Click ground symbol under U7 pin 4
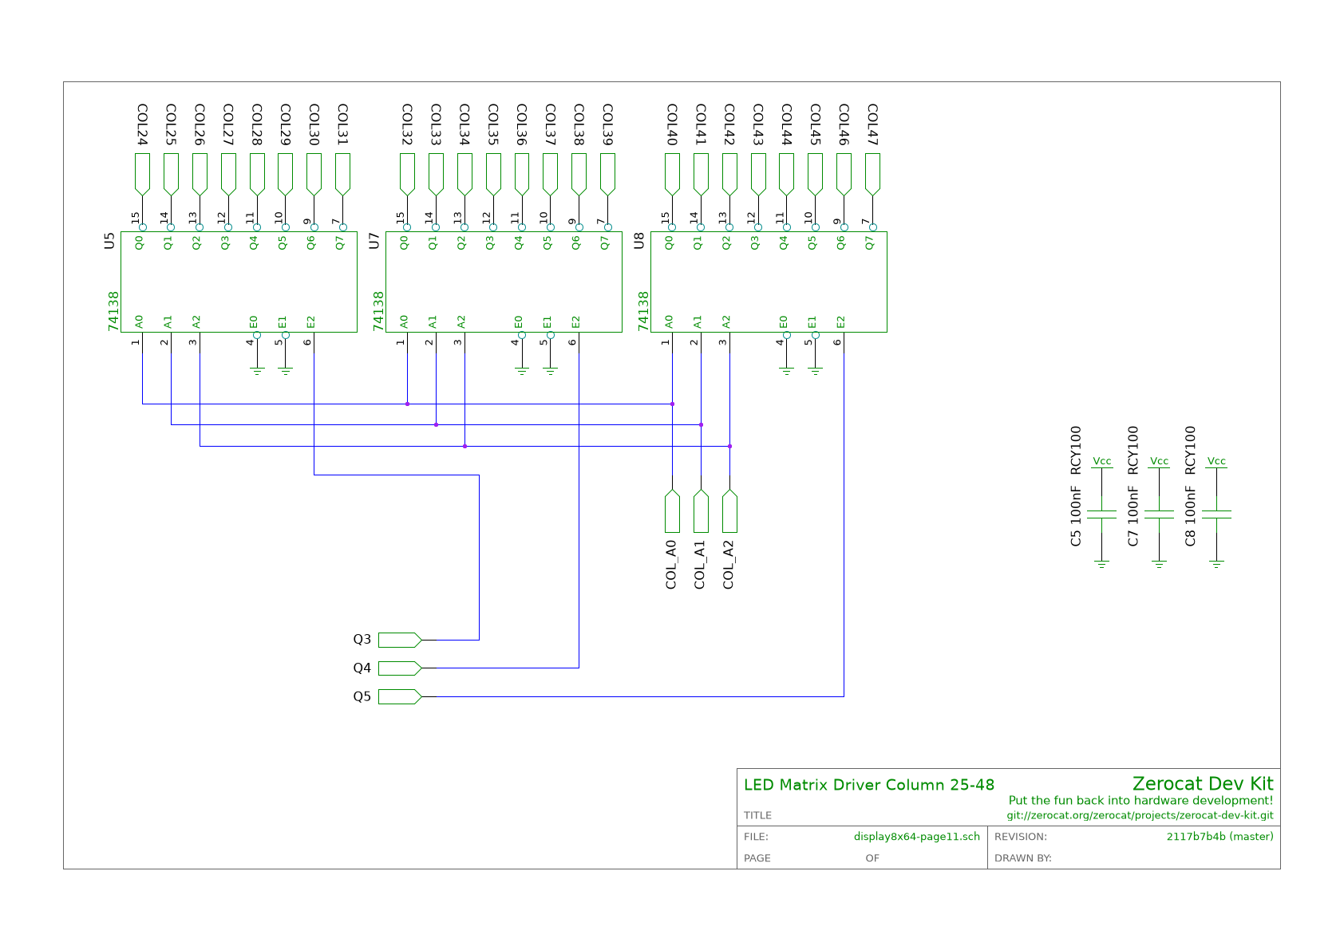The width and height of the screenshot is (1344, 950). coord(522,371)
